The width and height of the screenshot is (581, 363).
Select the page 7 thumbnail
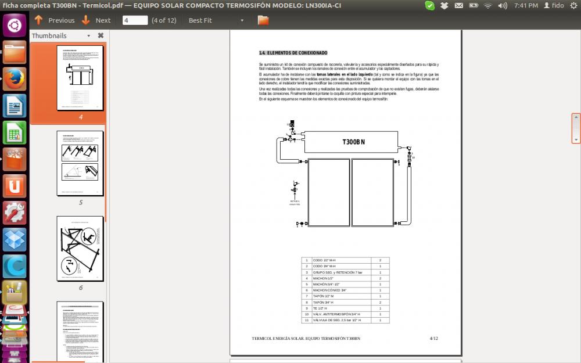point(80,332)
